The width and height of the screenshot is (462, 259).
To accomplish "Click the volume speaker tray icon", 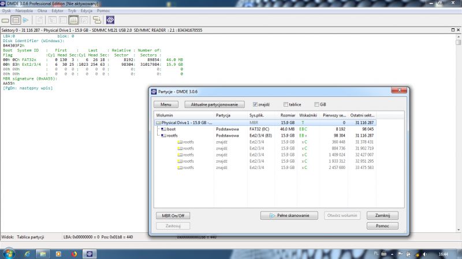I will coord(425,254).
